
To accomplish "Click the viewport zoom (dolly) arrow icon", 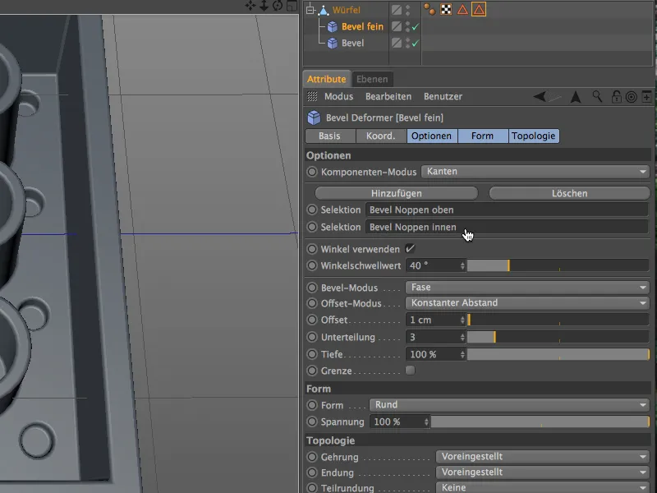I will pos(264,6).
